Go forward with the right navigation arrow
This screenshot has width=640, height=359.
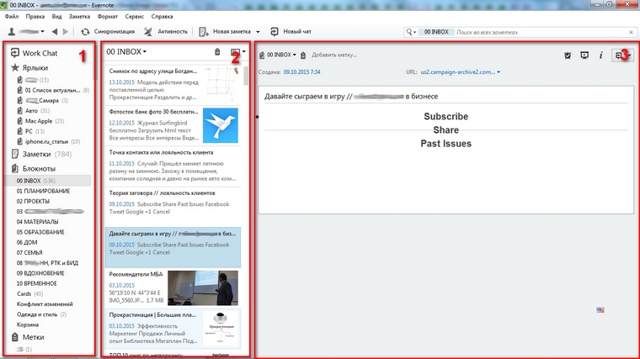[66, 31]
